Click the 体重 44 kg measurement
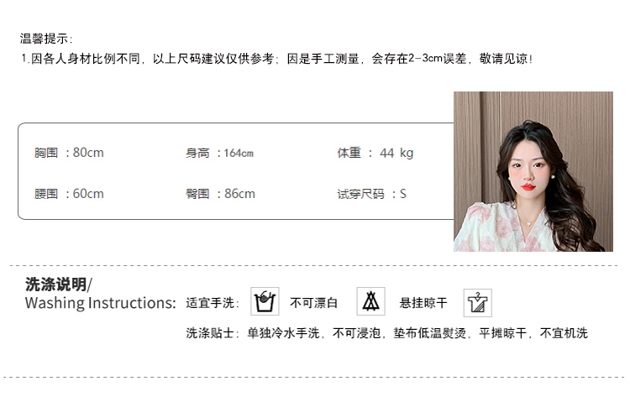 pos(375,153)
